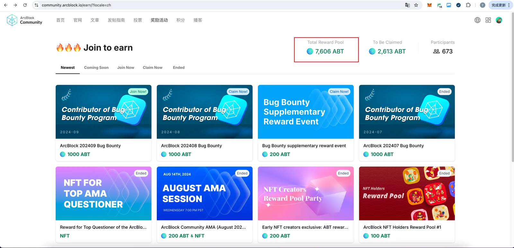Select the Newest tab

click(68, 68)
